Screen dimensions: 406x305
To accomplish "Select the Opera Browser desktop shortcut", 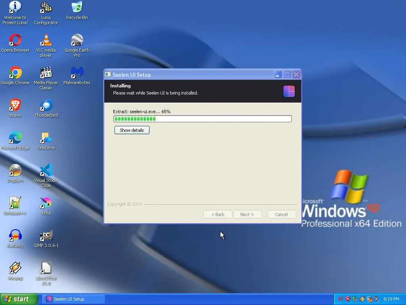I will (15, 43).
